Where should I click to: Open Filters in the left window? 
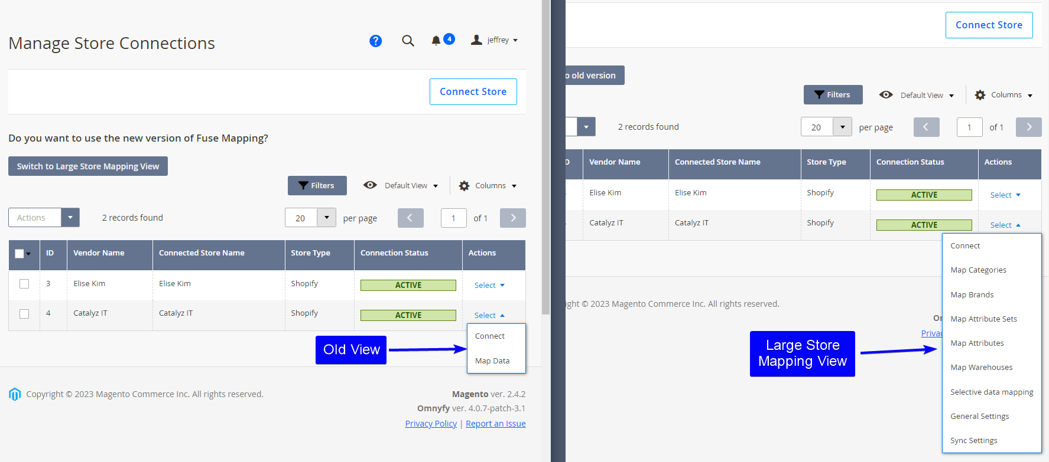click(317, 185)
